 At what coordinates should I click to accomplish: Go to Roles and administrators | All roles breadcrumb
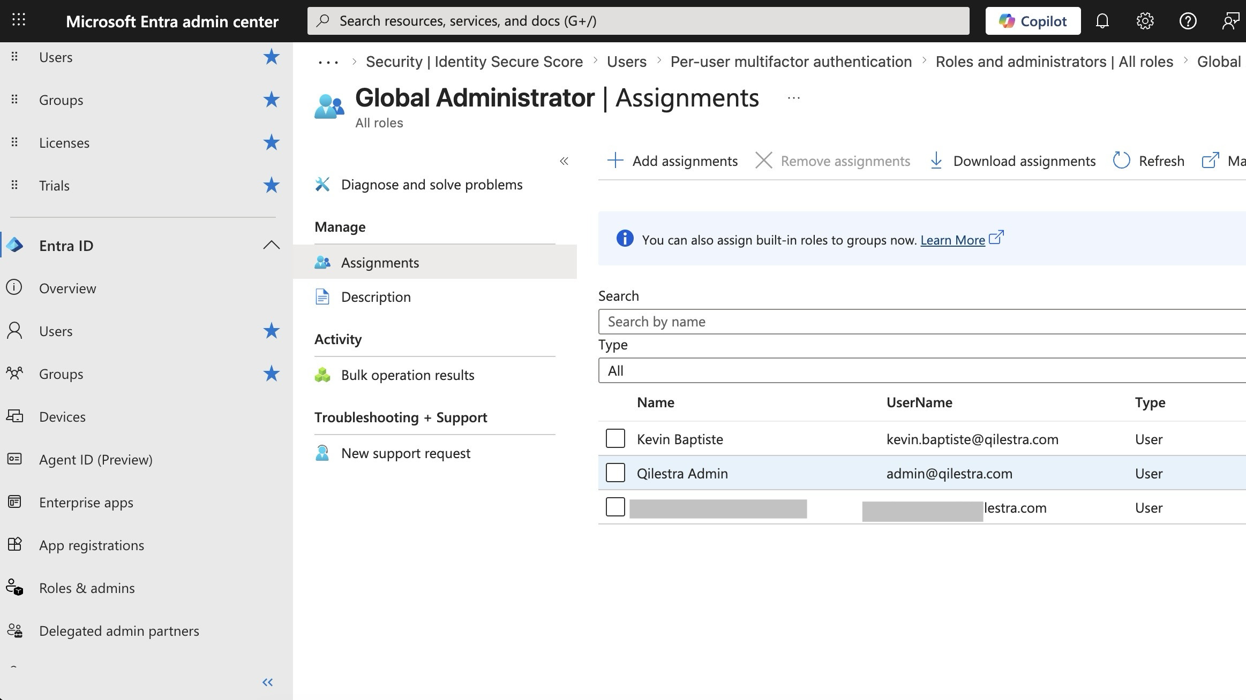coord(1054,62)
